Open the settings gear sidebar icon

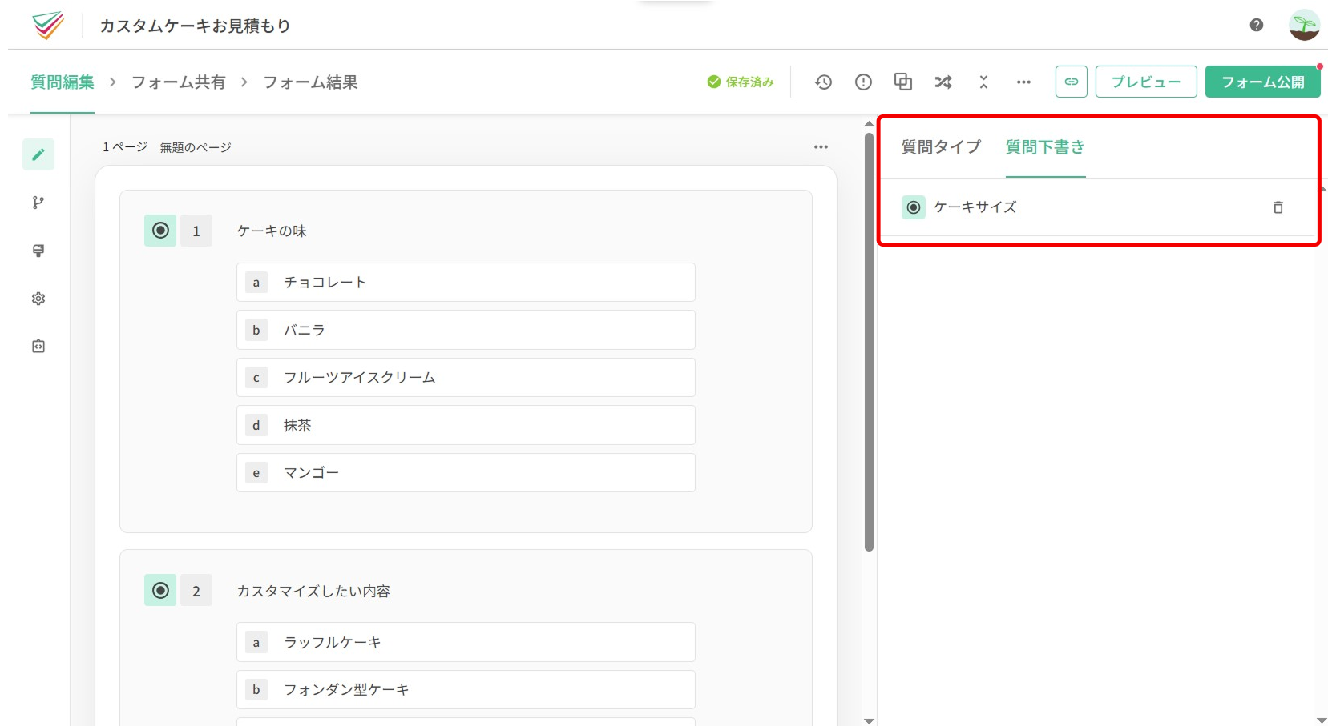coord(38,299)
